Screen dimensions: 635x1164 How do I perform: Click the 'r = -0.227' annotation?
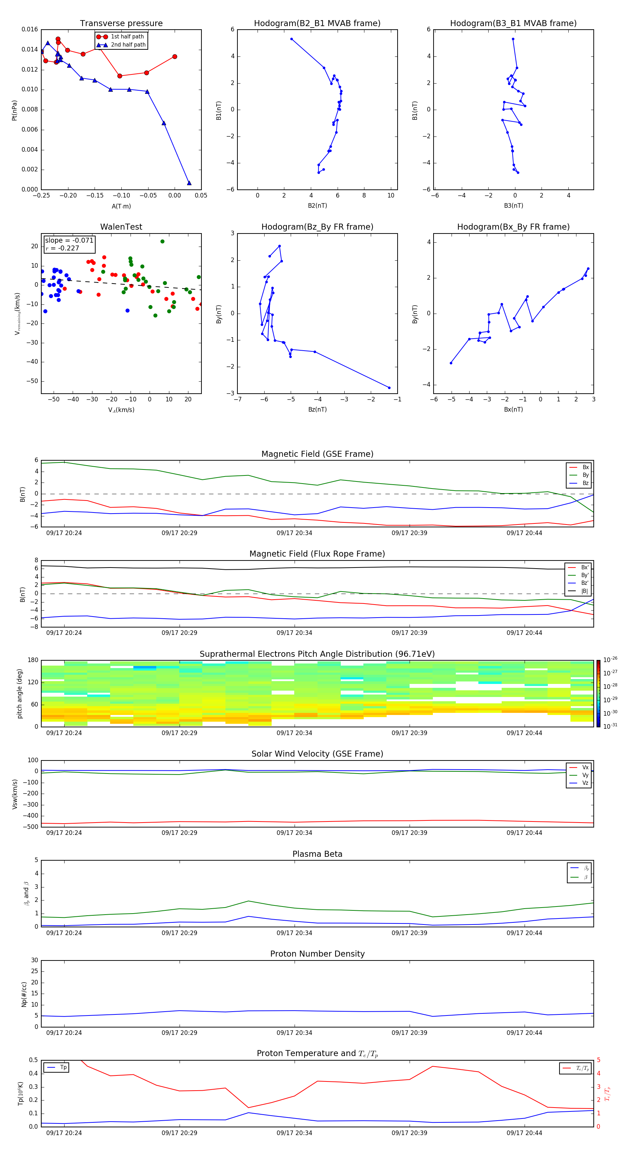click(x=62, y=248)
